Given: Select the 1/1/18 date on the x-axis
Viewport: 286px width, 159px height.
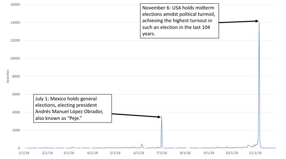Looking at the screenshot, I should tap(25, 153).
